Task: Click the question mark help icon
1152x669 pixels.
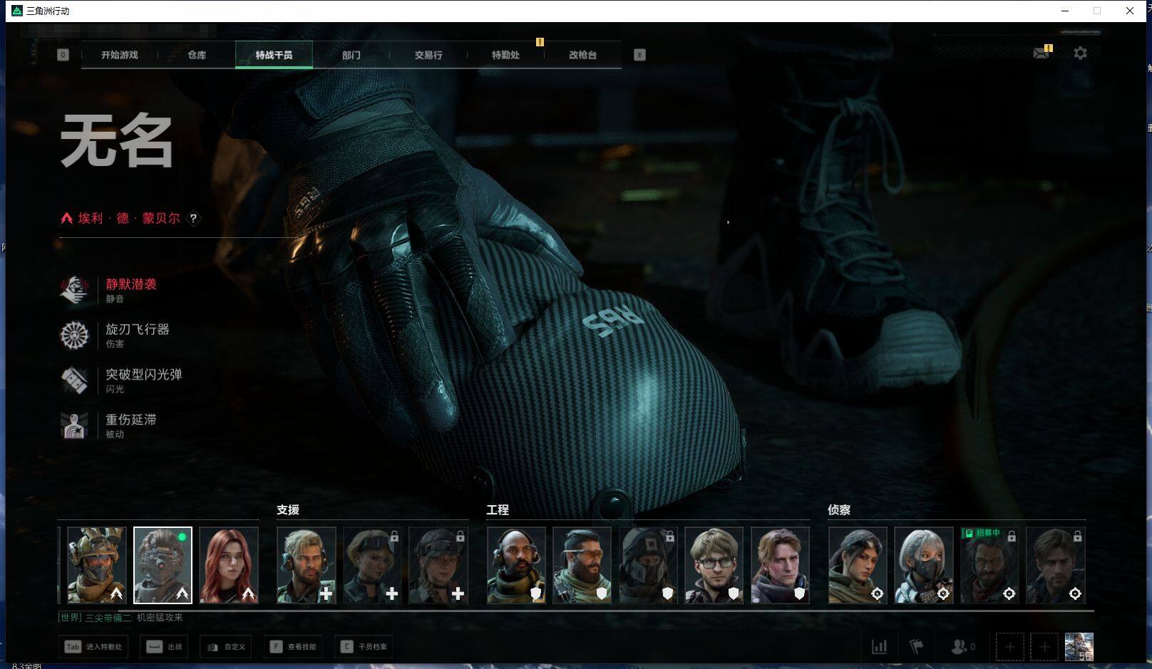Action: (193, 219)
